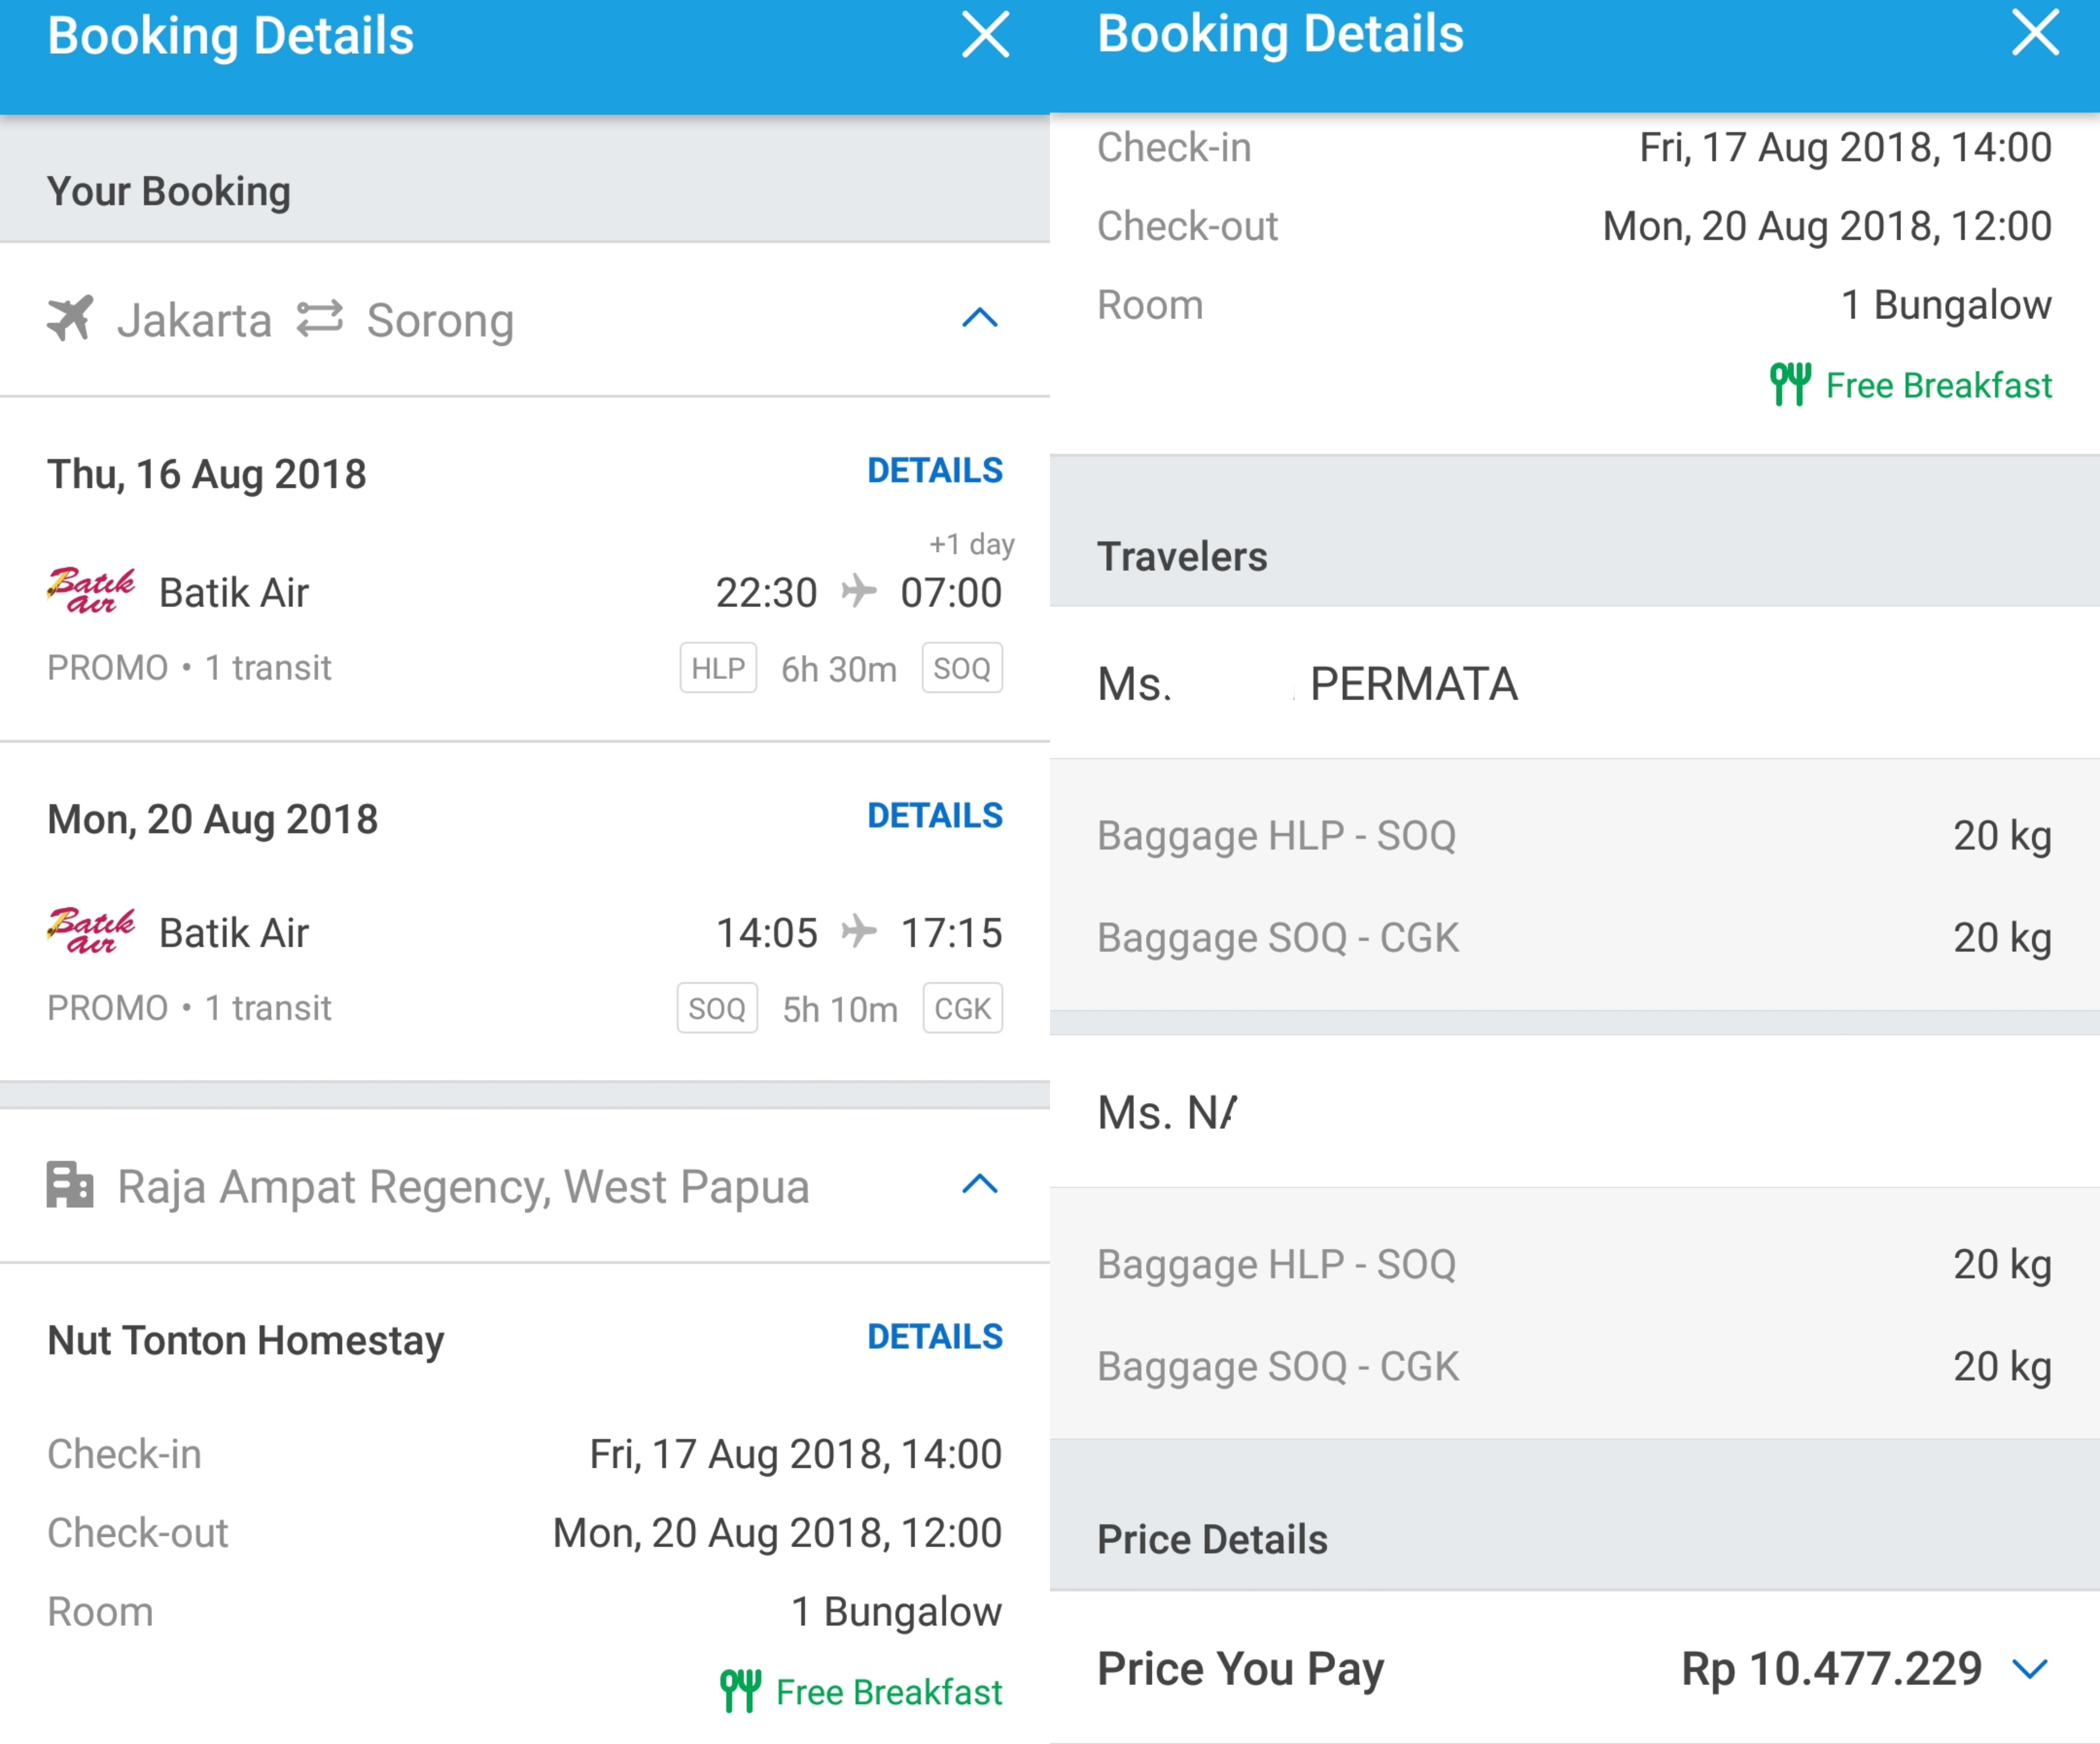The width and height of the screenshot is (2100, 1744).
Task: Tap the CGK airport code badge
Action: (x=962, y=1008)
